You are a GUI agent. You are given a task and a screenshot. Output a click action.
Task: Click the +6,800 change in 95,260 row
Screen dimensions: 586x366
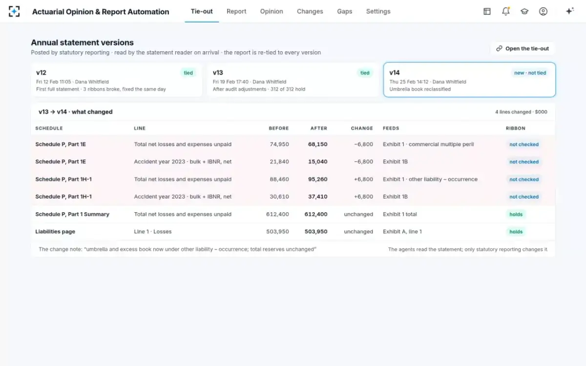point(363,180)
